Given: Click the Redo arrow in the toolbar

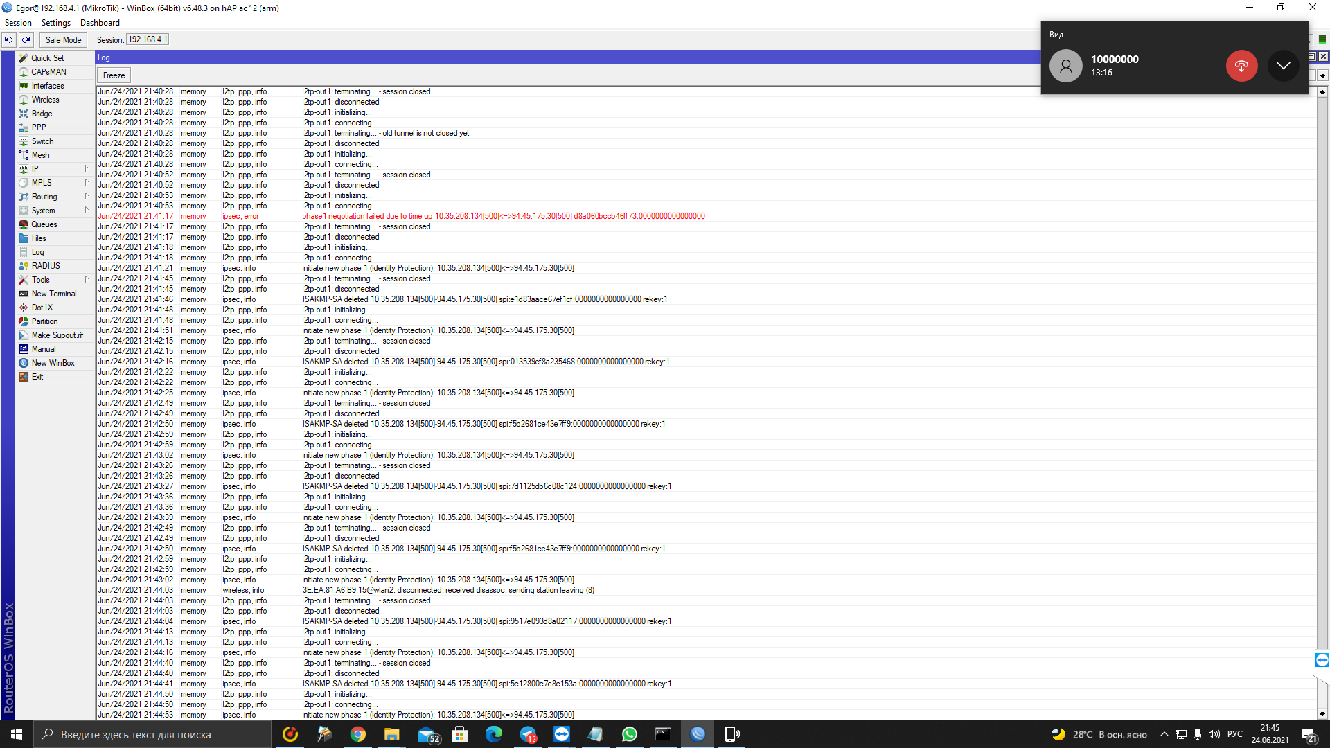Looking at the screenshot, I should (x=26, y=40).
